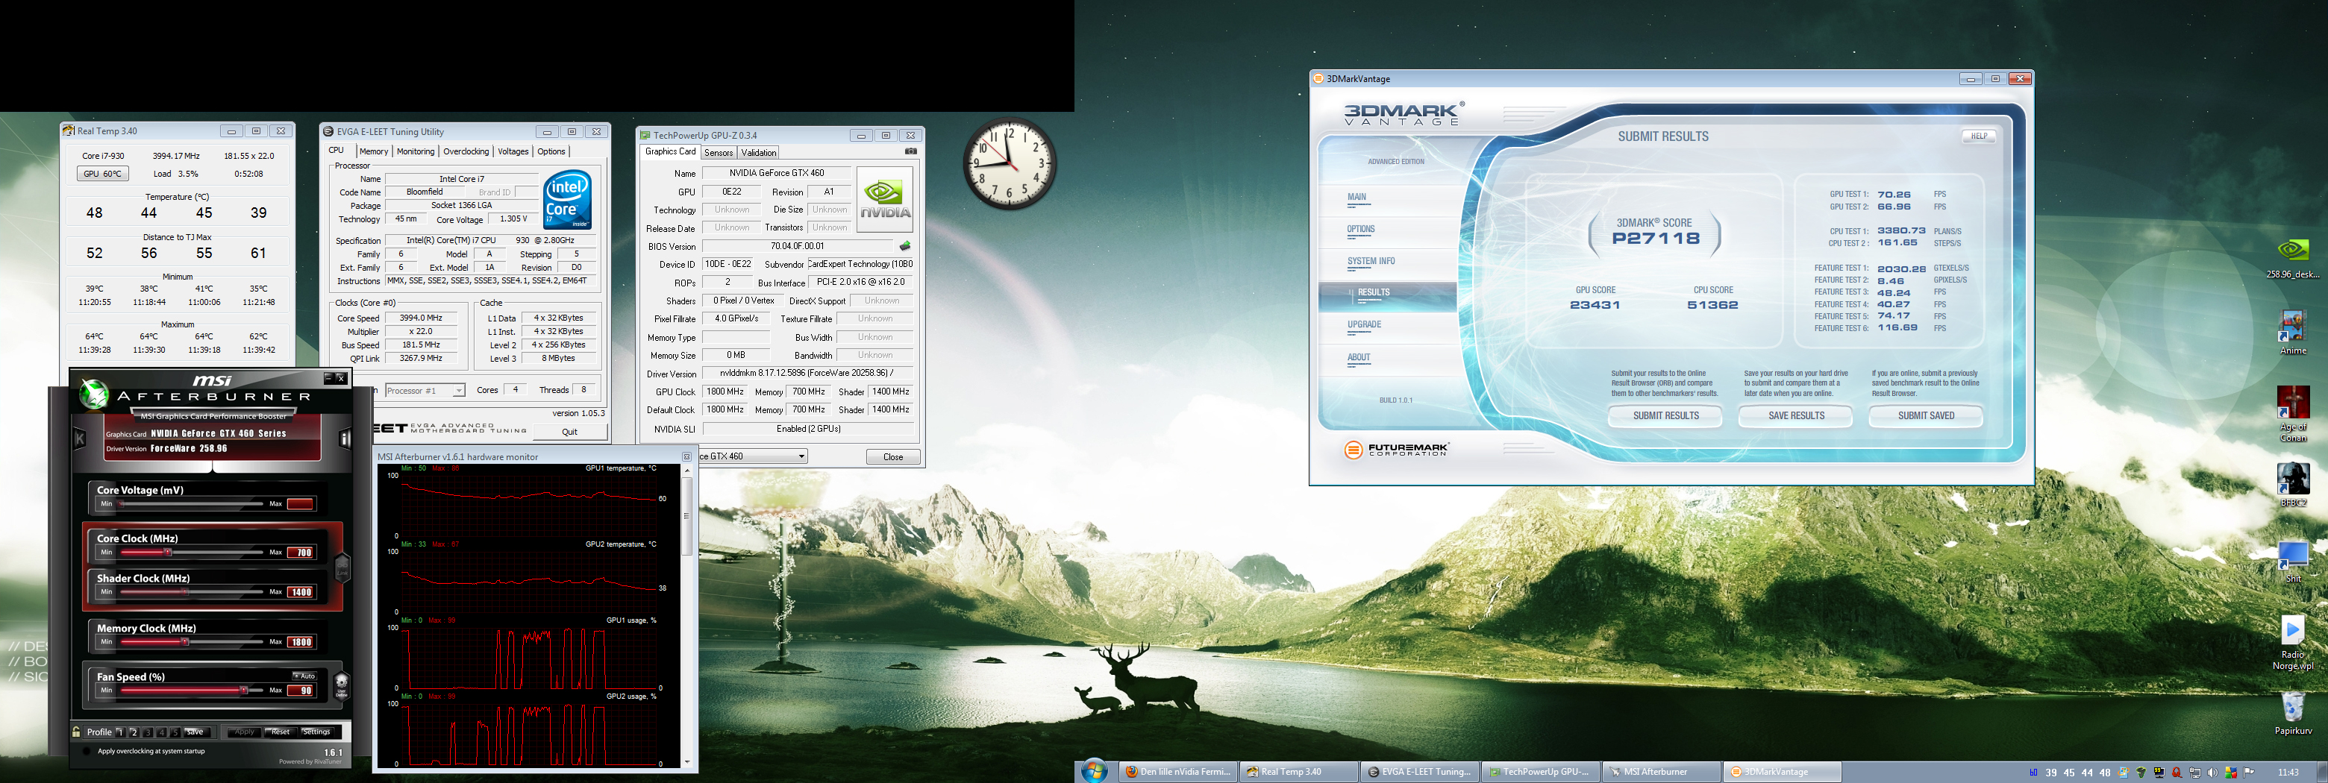This screenshot has width=2328, height=783.
Task: Click the profile lock padlock icon
Action: [76, 732]
